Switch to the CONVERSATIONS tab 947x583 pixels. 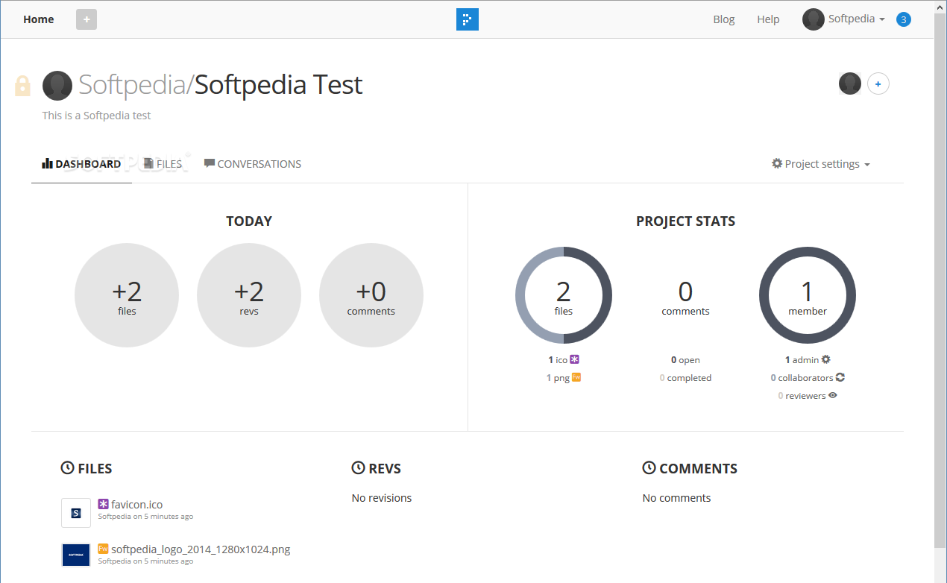[253, 163]
